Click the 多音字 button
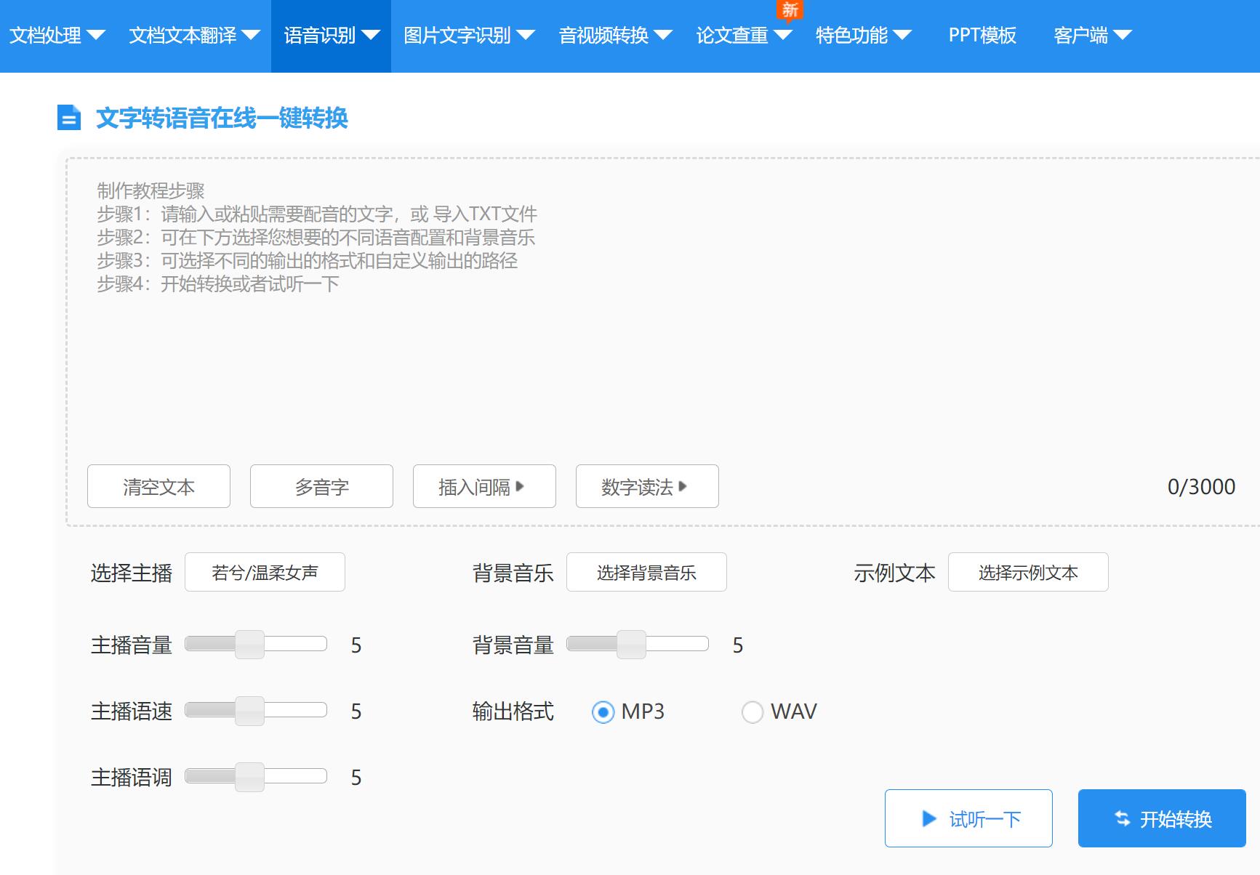Viewport: 1260px width, 875px height. tap(321, 487)
